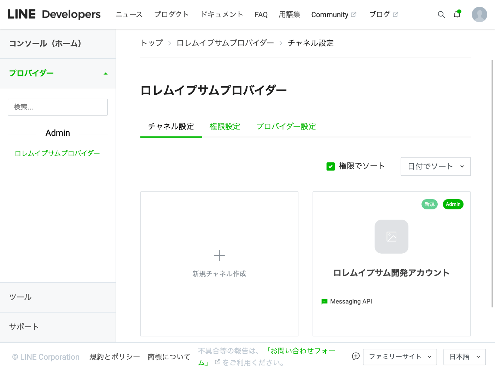Toggle the 権限でソート checkbox
Image resolution: width=495 pixels, height=371 pixels.
331,166
